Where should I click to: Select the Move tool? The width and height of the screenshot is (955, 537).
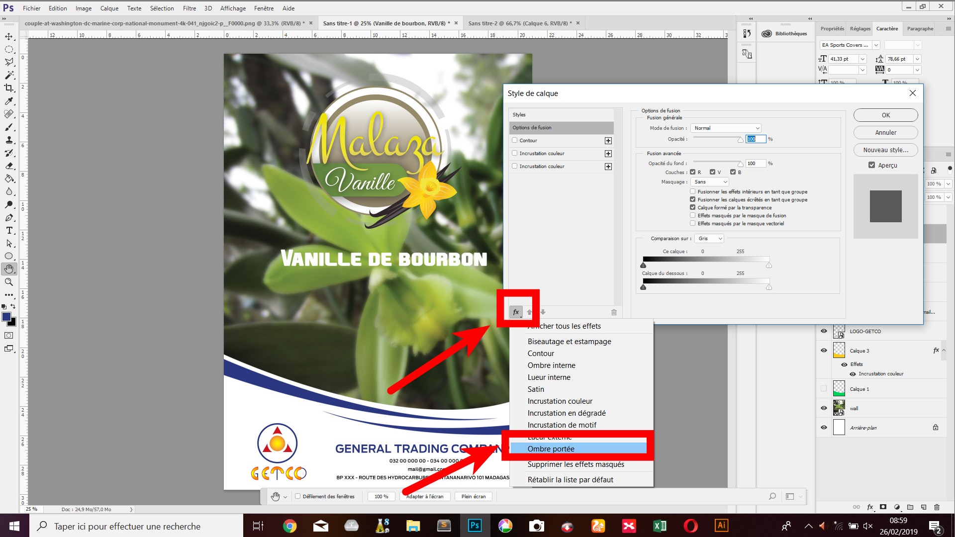click(x=9, y=36)
